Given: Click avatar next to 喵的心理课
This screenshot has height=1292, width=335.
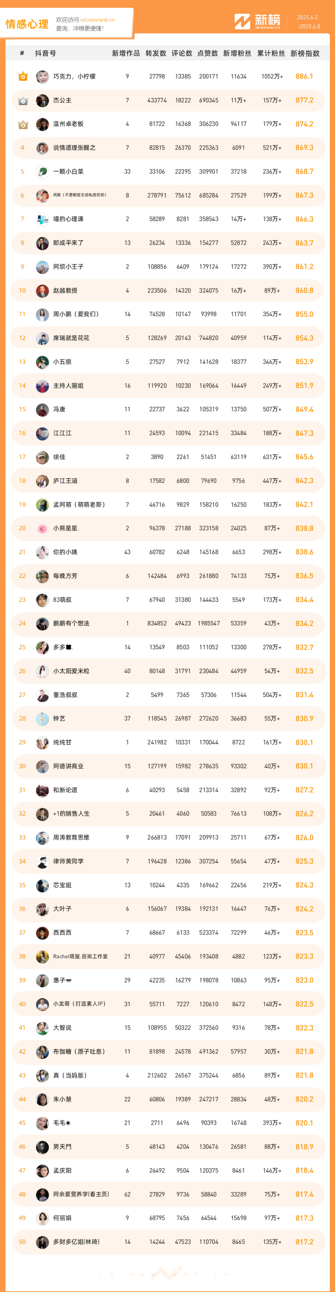Looking at the screenshot, I should 42,219.
